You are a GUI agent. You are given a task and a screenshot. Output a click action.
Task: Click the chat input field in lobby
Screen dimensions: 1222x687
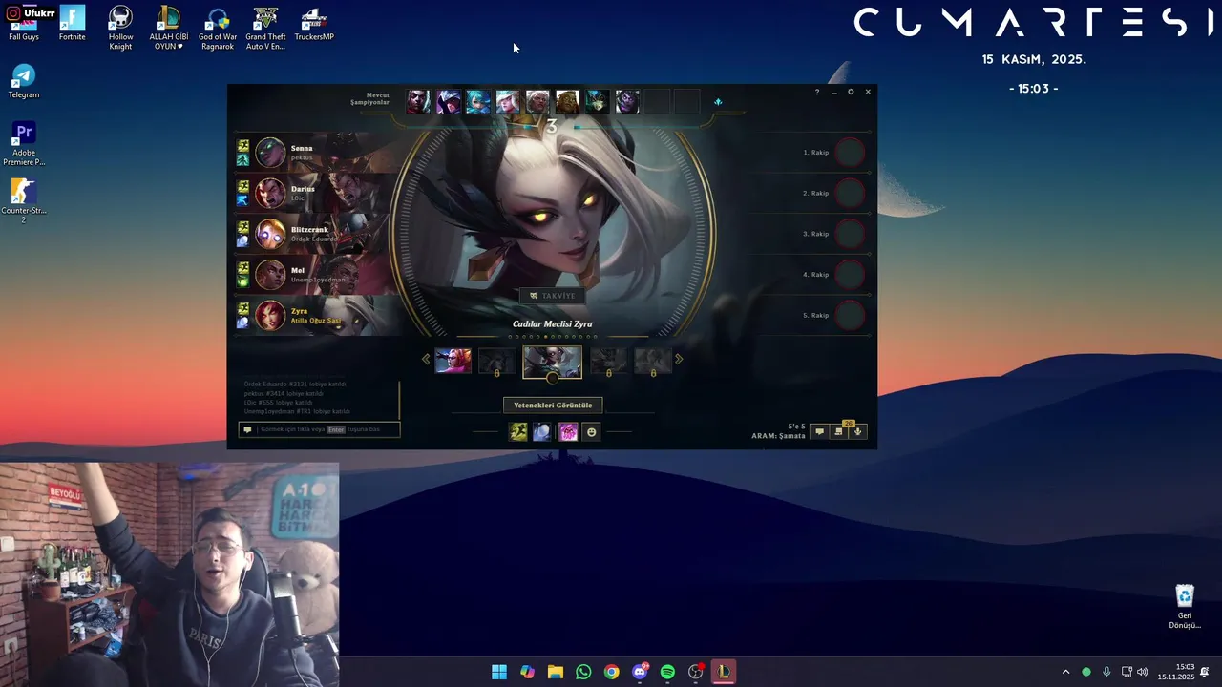click(x=319, y=429)
